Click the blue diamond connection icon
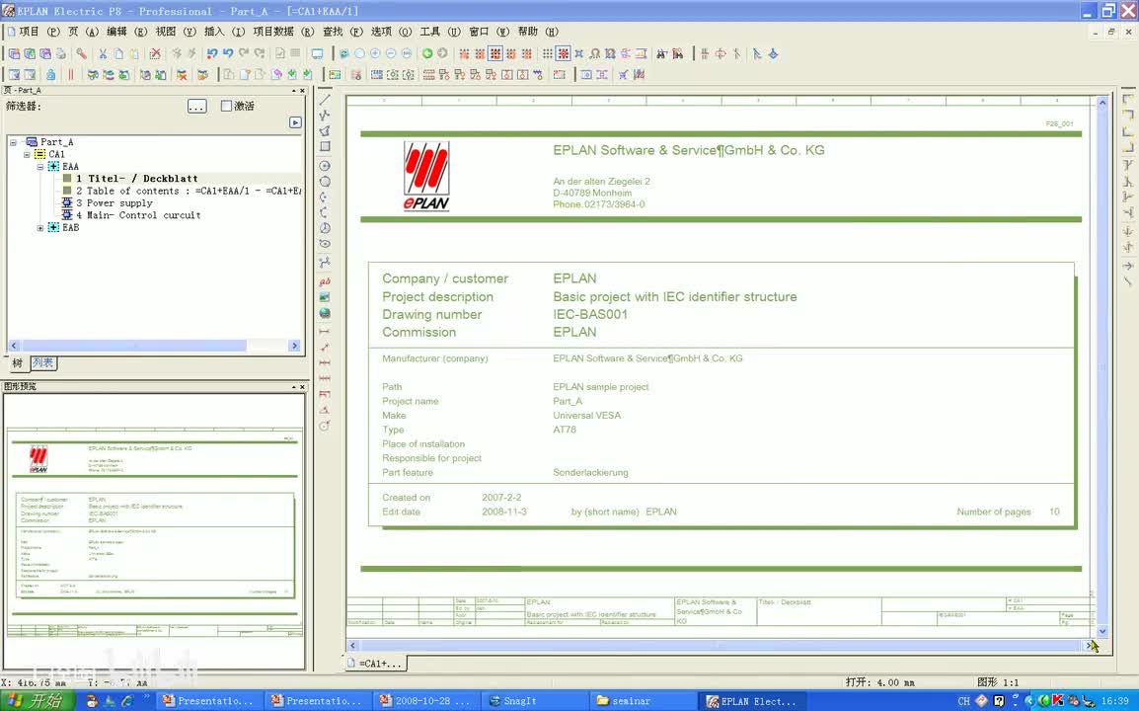This screenshot has width=1139, height=711. click(x=773, y=53)
